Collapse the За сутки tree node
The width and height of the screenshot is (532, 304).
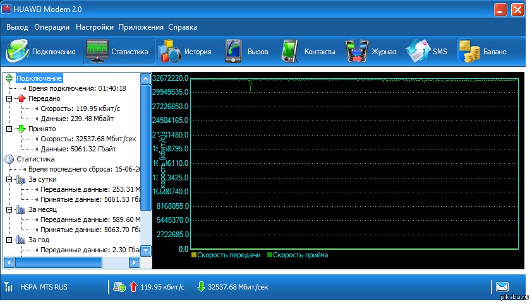pyautogui.click(x=9, y=179)
